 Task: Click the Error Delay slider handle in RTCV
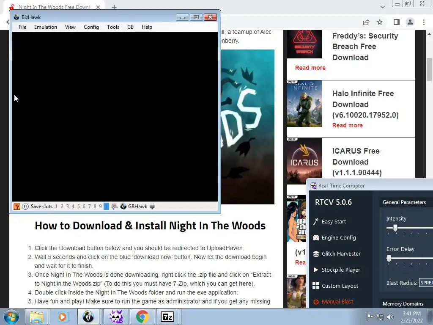[389, 259]
